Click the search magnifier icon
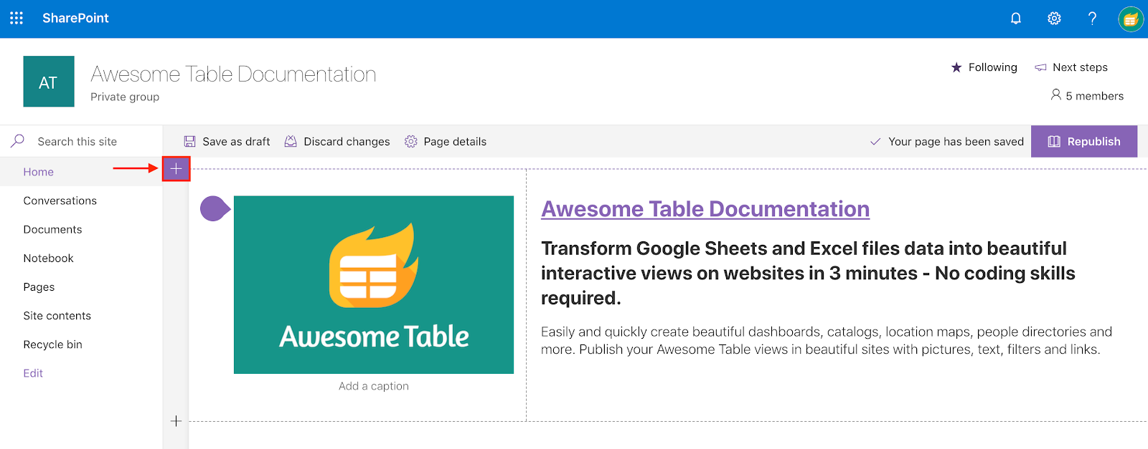This screenshot has width=1148, height=449. coord(18,140)
